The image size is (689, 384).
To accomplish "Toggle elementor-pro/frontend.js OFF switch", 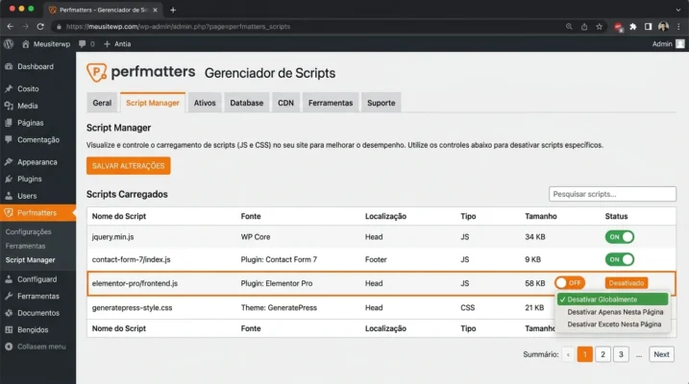I will point(570,283).
